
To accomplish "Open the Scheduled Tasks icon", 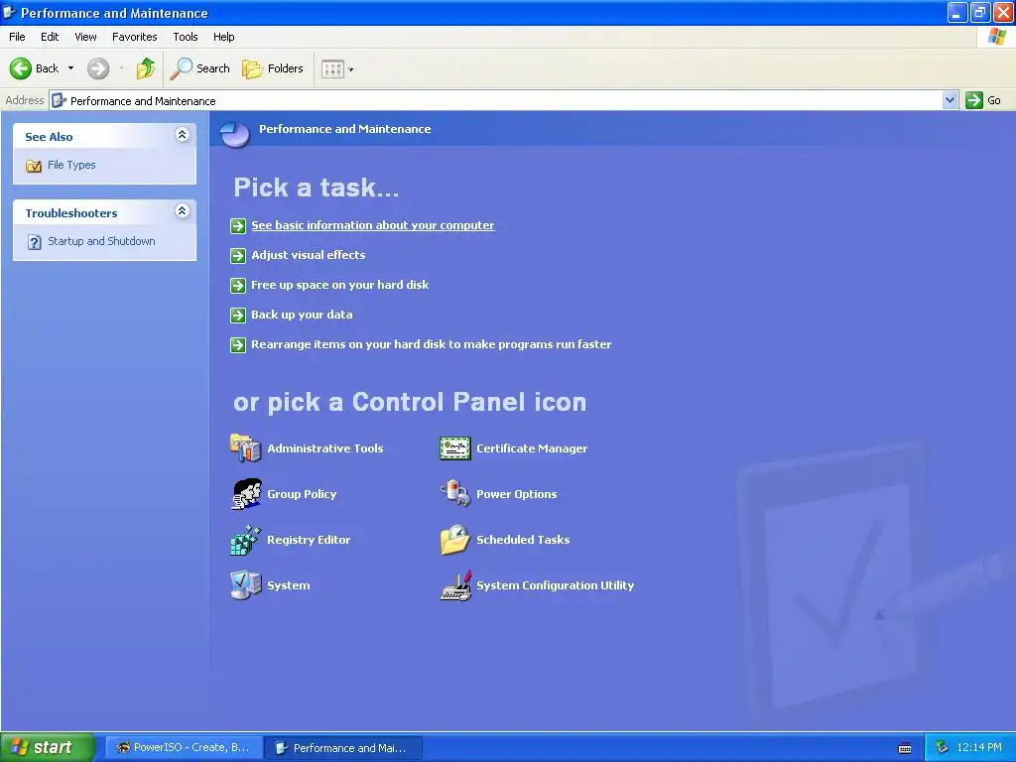I will [x=454, y=540].
